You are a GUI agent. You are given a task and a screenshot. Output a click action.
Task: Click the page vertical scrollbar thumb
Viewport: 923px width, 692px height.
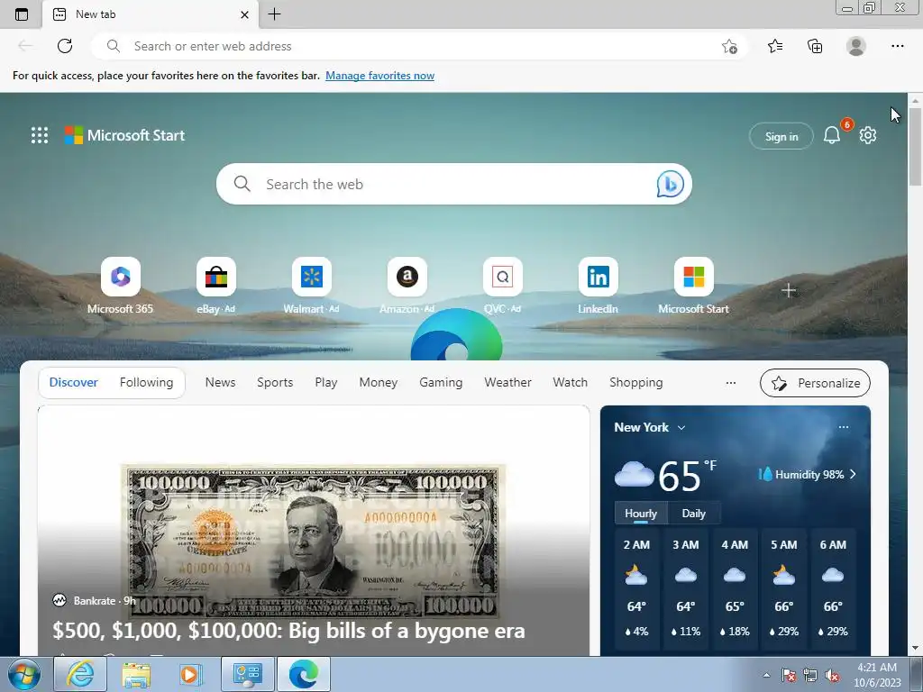916,149
